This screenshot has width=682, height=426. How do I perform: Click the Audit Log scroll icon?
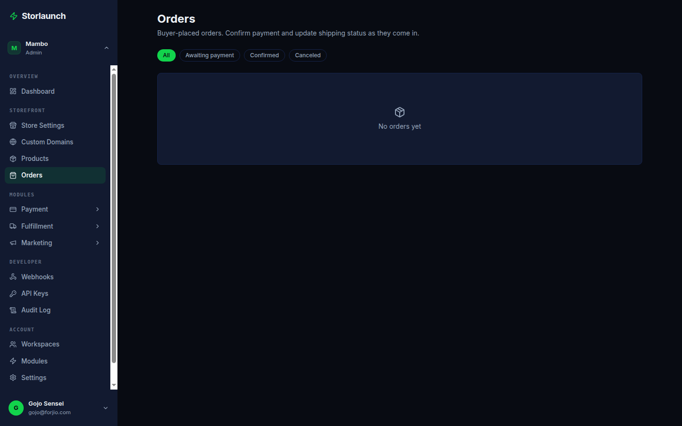[13, 310]
